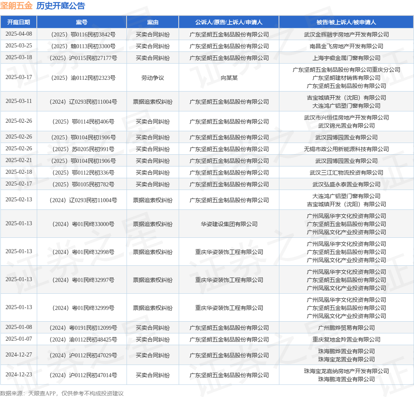Click 公诉人/原告/上诉人/申请人 column header
The height and width of the screenshot is (397, 414).
229,22
